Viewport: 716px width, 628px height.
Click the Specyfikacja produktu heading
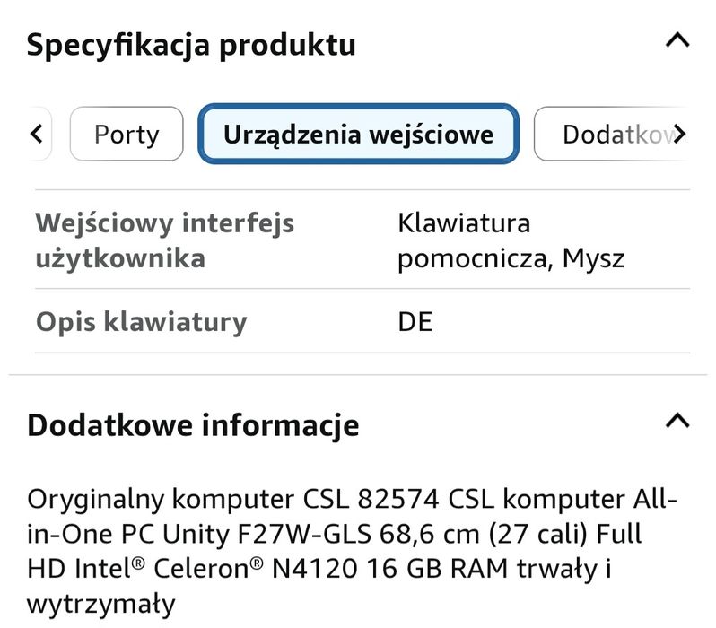point(191,45)
